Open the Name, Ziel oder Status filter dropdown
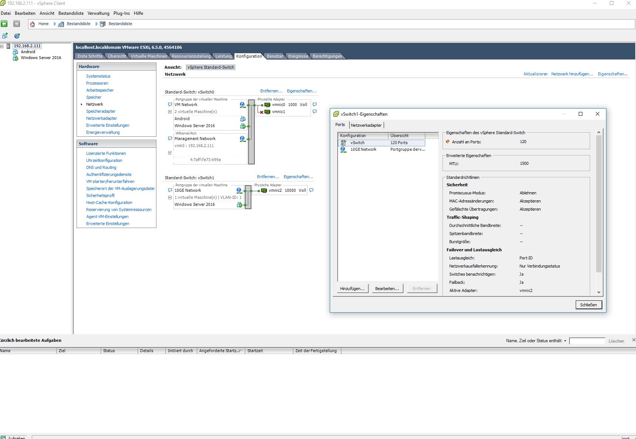Screen dimensions: 636x439 565,341
